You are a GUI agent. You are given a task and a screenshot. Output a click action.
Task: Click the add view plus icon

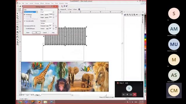(137, 15)
